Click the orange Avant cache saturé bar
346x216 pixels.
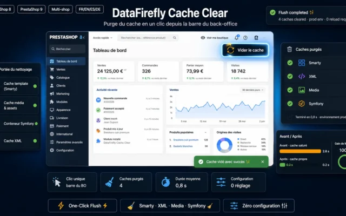pos(300,151)
